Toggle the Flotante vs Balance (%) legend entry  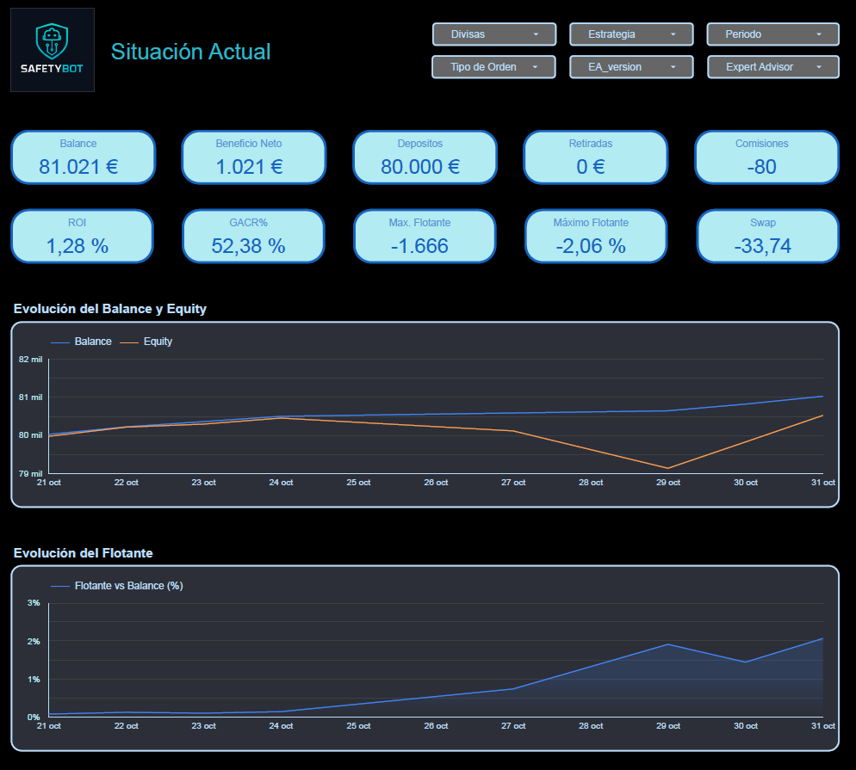click(x=117, y=586)
